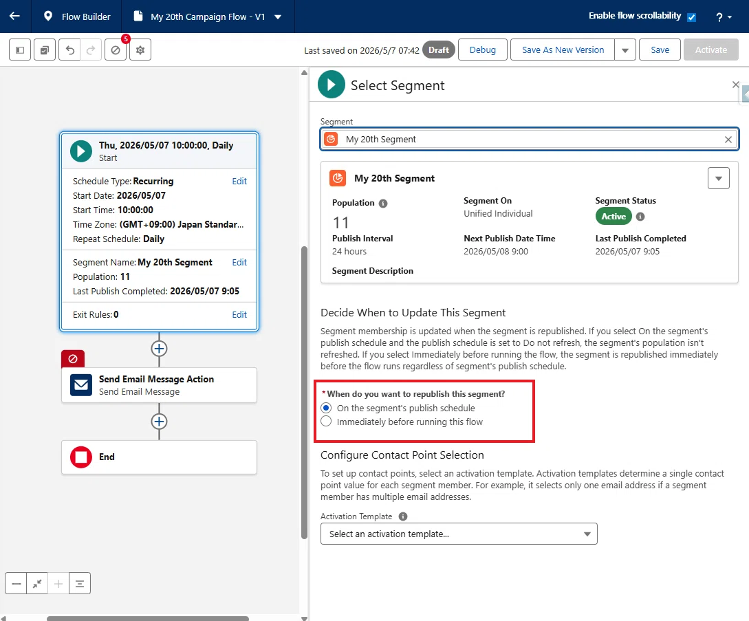Open the flow version dropdown arrow
The width and height of the screenshot is (749, 621).
[278, 17]
